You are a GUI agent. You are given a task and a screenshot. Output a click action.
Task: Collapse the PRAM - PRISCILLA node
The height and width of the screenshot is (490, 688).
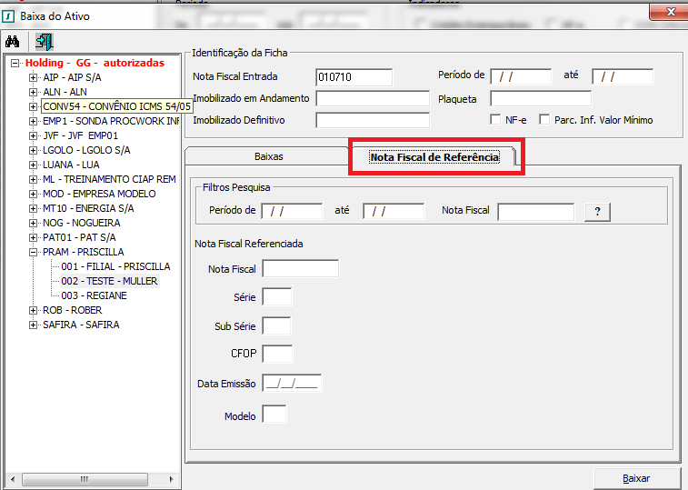34,252
